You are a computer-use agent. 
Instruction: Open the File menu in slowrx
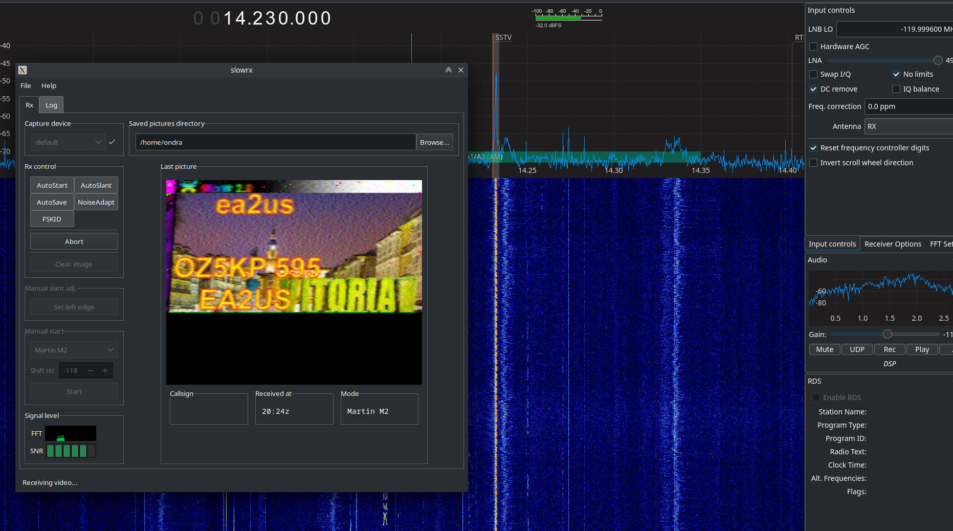26,85
